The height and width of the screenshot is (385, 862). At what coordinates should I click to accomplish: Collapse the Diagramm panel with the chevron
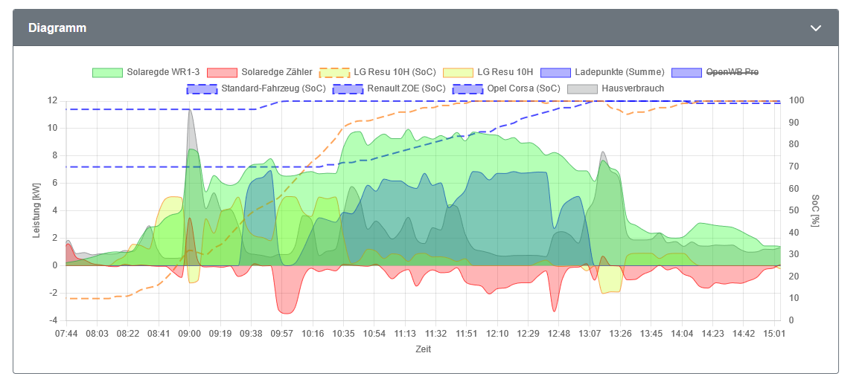[816, 28]
